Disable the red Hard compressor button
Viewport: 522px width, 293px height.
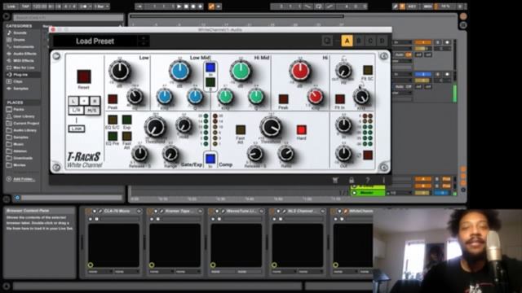301,129
